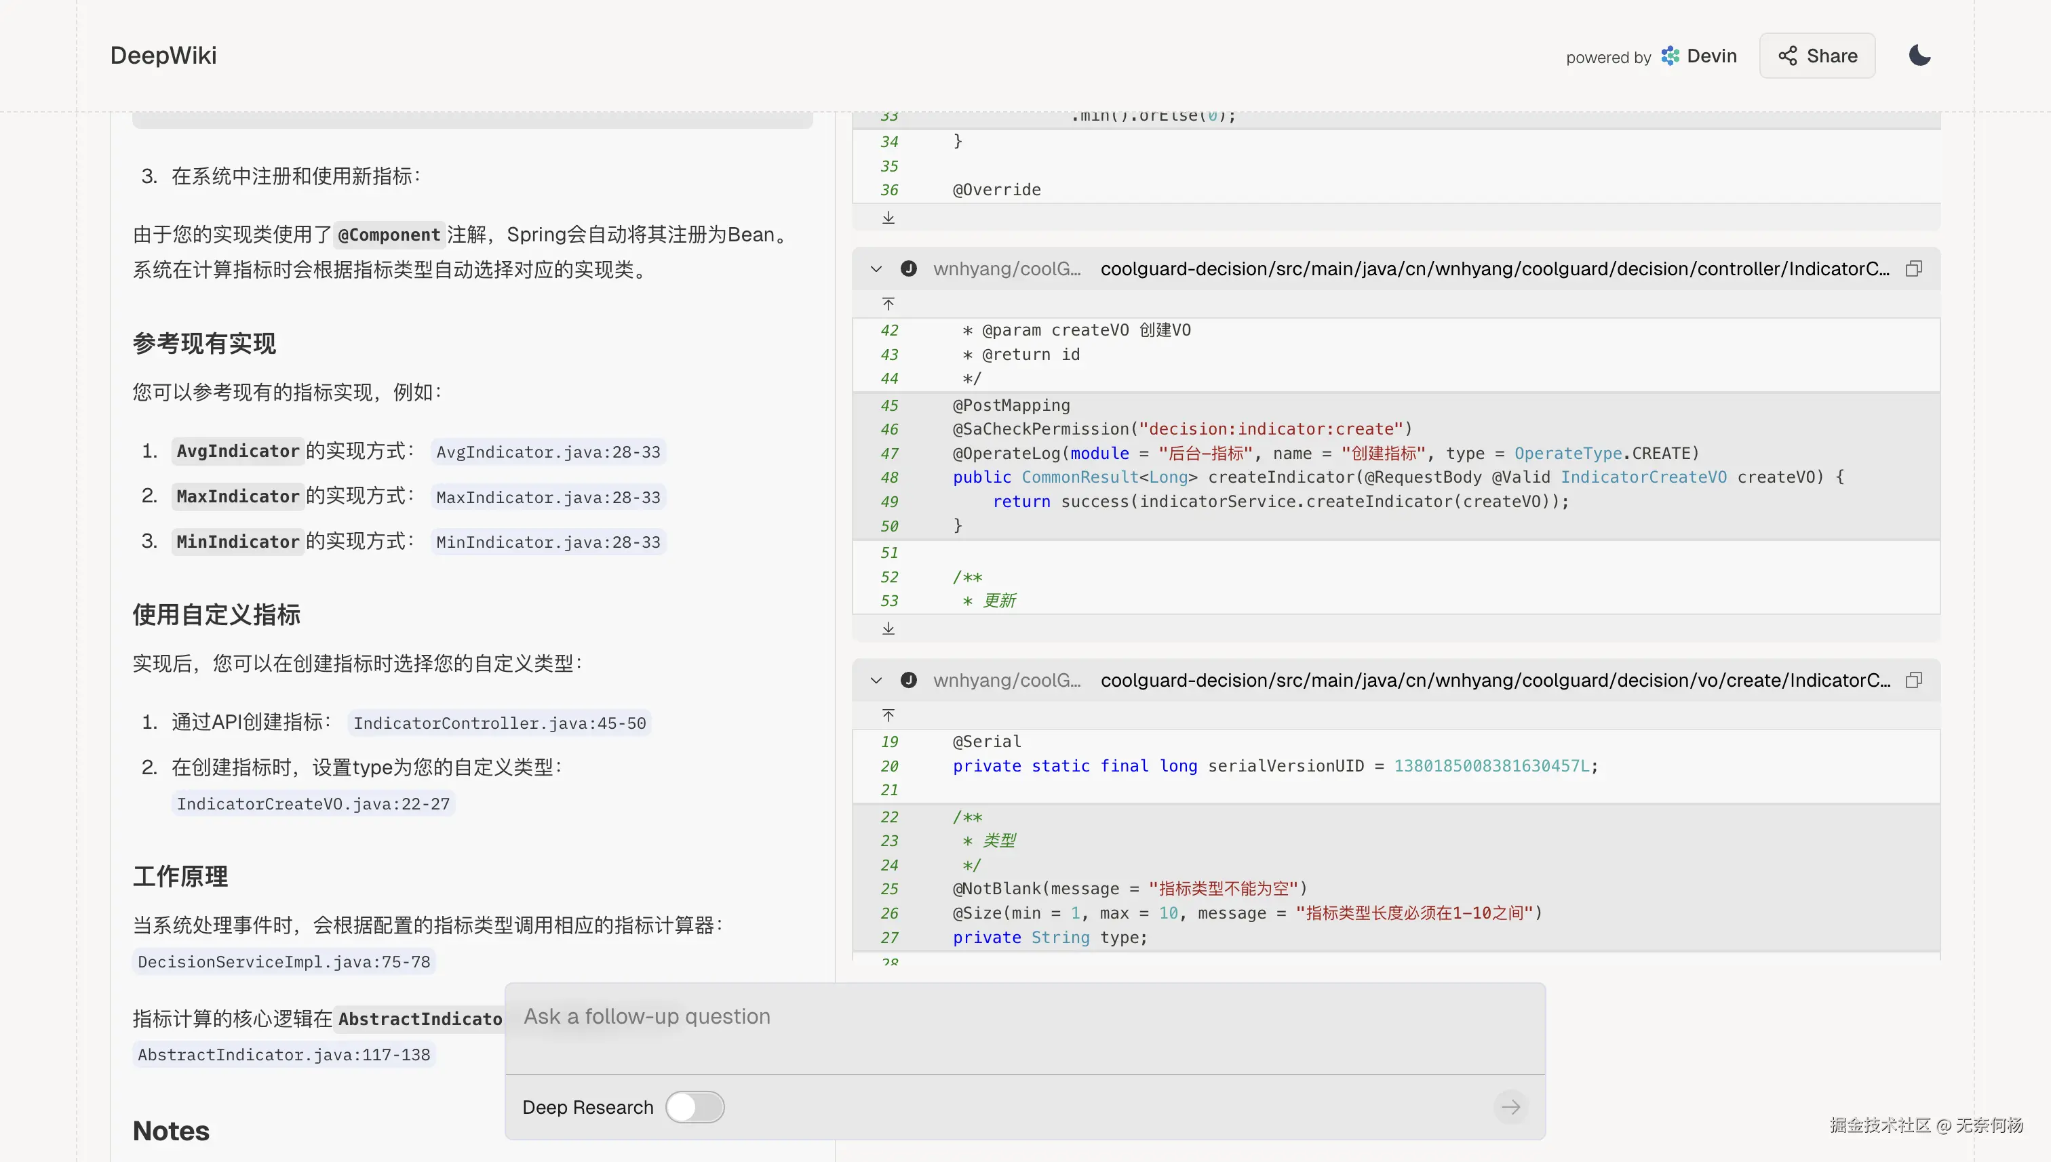
Task: Copy IndicatorController file path icon
Action: [x=1914, y=269]
